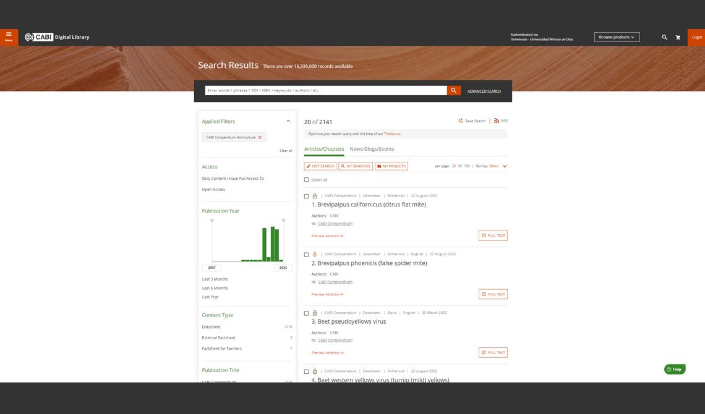Click the 2023 end year field
705x414 pixels.
point(283,268)
